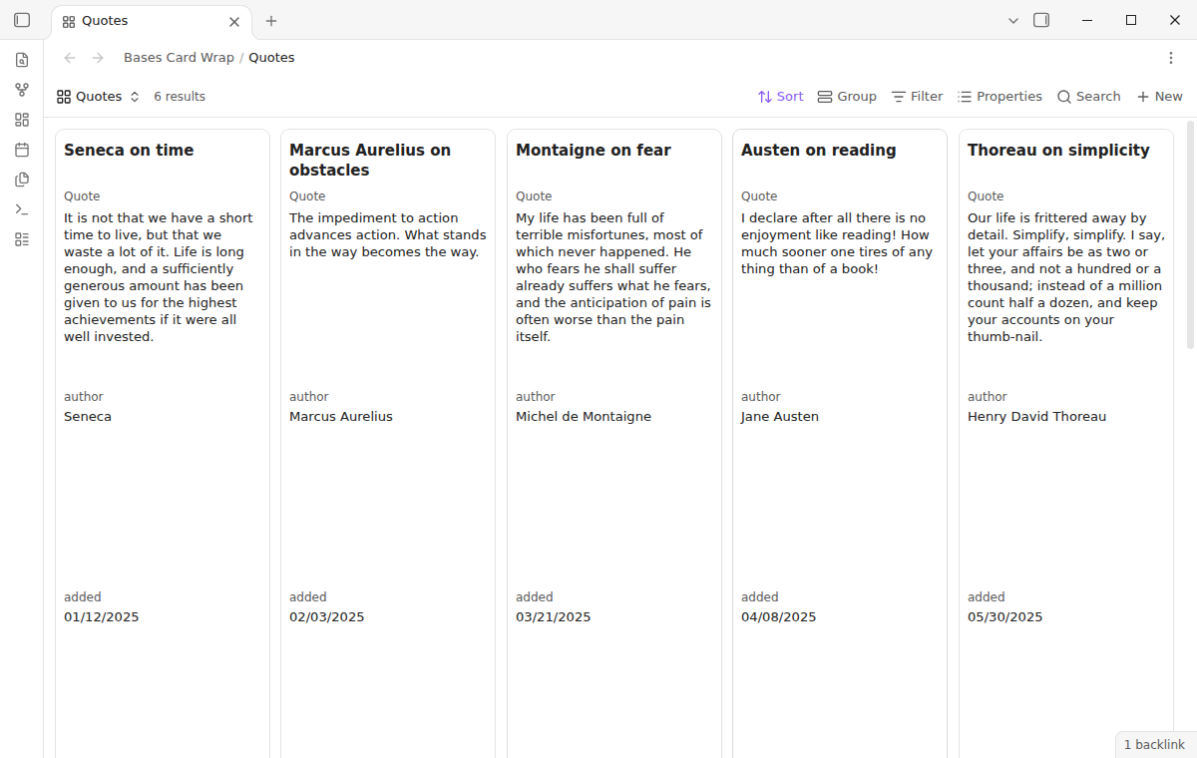Click author value Seneca
Image resolution: width=1197 pixels, height=758 pixels.
88,417
